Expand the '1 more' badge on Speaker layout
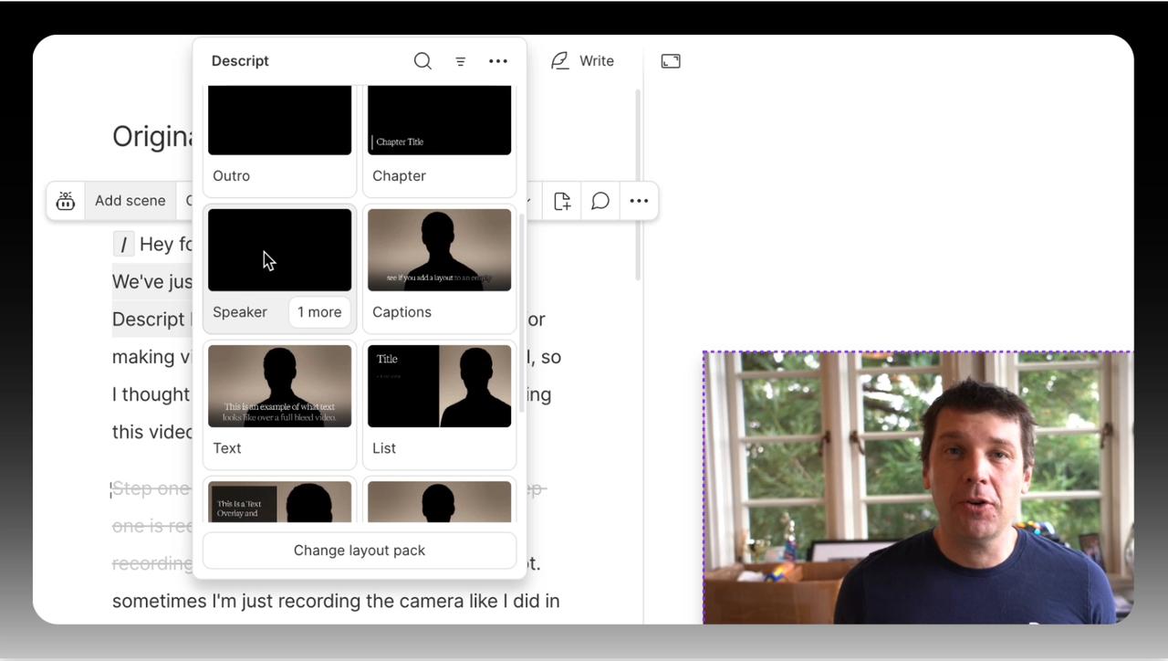Screen dimensions: 1168x661 (318, 311)
